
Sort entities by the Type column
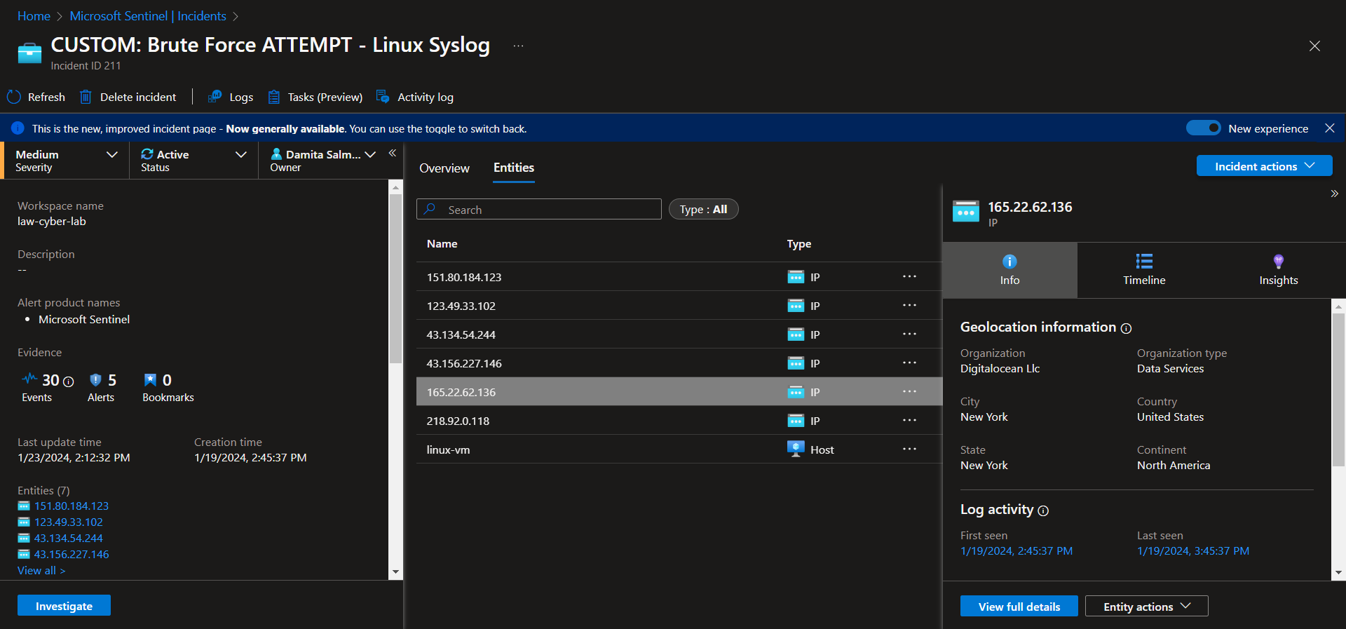(799, 244)
